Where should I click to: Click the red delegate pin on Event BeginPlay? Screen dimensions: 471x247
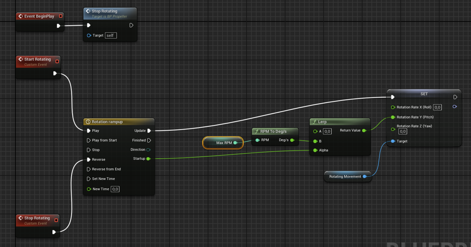pyautogui.click(x=61, y=16)
